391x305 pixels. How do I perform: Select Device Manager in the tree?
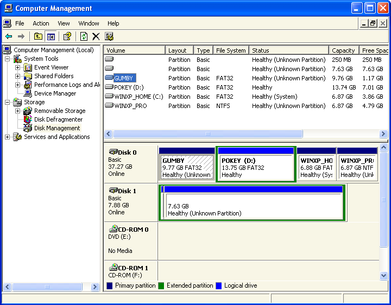pyautogui.click(x=55, y=93)
